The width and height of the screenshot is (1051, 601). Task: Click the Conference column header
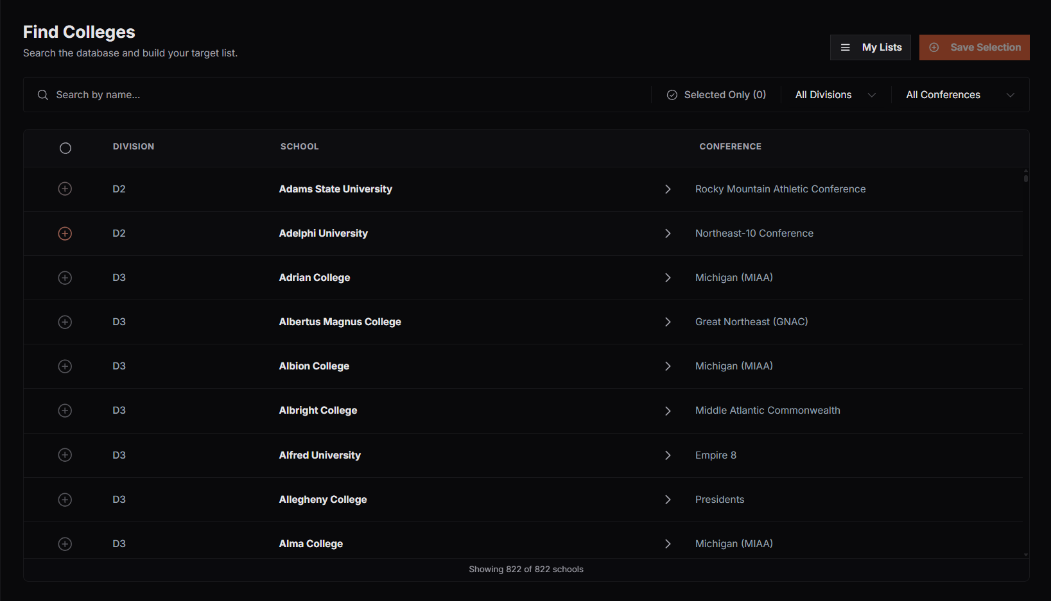[730, 147]
